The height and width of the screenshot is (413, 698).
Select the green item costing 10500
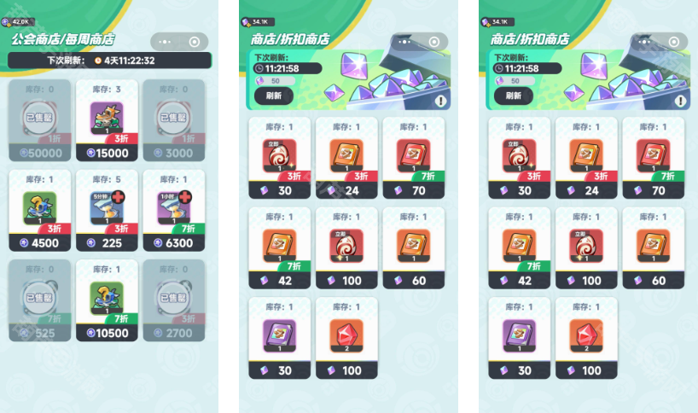coord(107,300)
